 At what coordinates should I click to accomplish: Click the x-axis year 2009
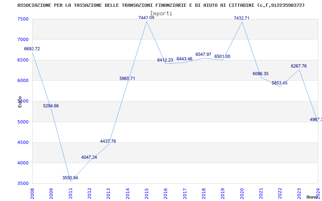click(x=52, y=194)
